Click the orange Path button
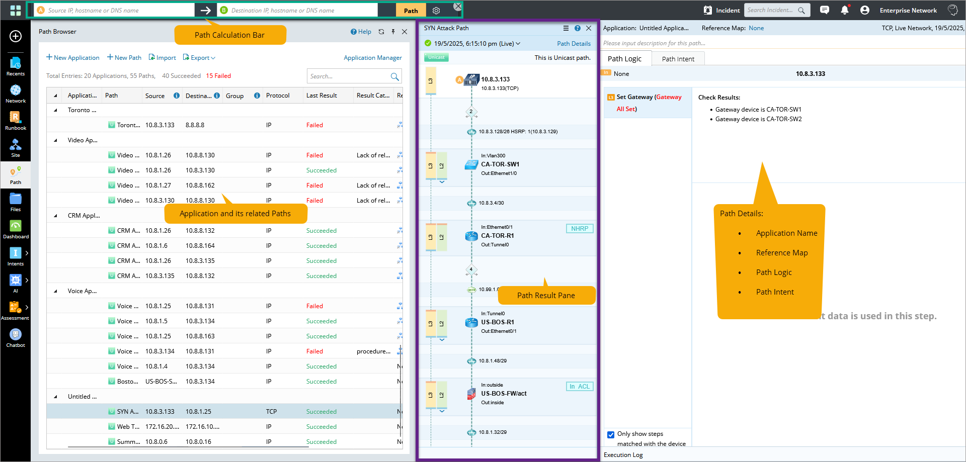 (411, 11)
